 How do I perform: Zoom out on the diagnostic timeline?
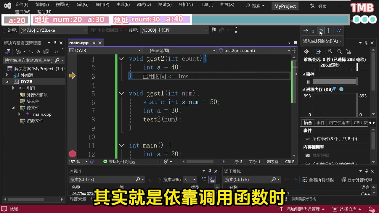coord(339,51)
